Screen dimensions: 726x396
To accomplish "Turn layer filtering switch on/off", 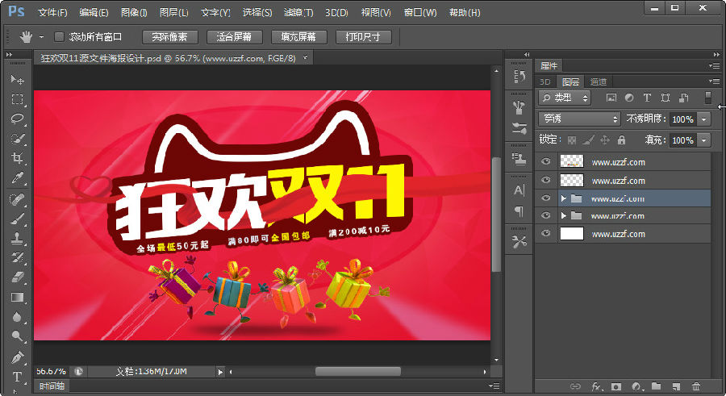I will pos(707,98).
